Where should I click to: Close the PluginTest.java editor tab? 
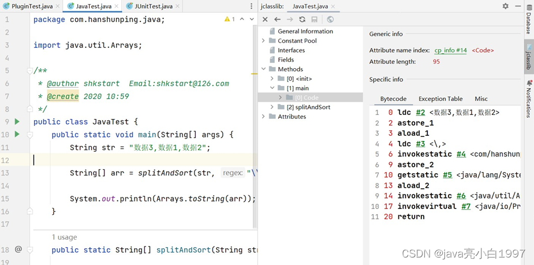click(57, 6)
